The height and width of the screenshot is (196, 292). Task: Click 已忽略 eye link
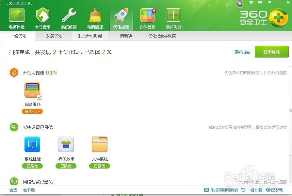pyautogui.click(x=274, y=190)
